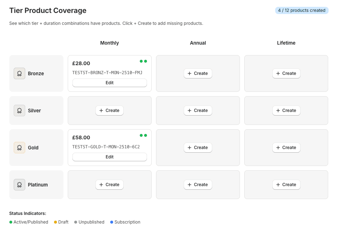Screen dimensions: 339x234
Task: Click the Lifetime column header
Action: coord(286,43)
